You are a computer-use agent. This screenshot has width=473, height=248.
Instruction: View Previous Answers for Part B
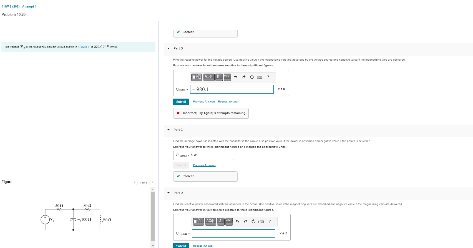click(204, 102)
